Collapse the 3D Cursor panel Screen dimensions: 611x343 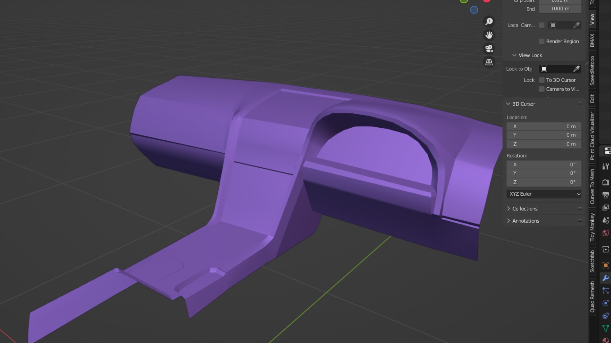523,104
